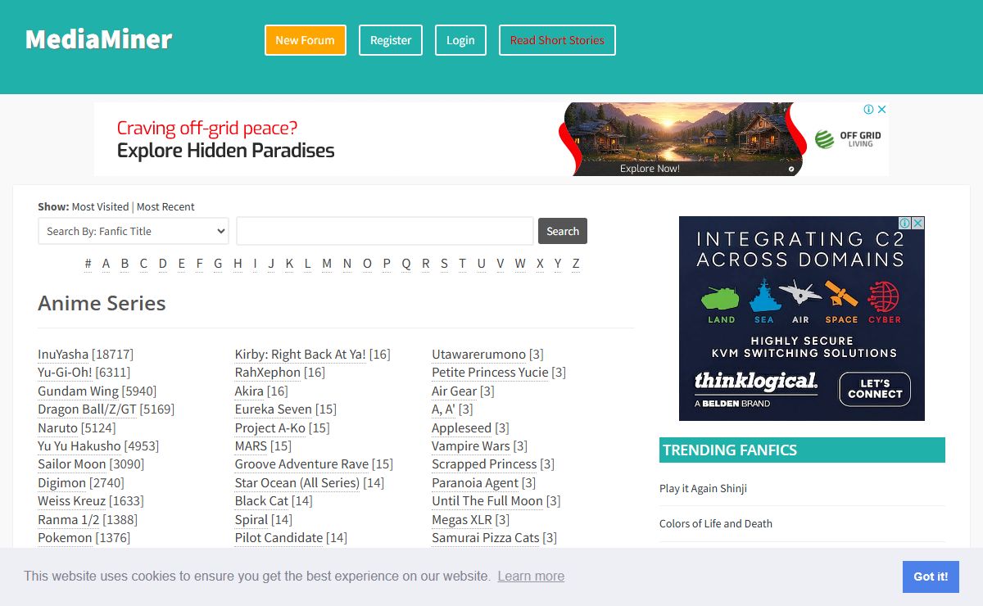Click the AdChoices info icon on banner ad
Screen dimensions: 983x606
click(x=869, y=109)
